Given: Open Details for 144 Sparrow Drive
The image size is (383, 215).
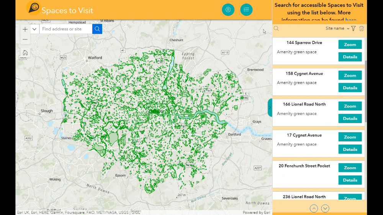Looking at the screenshot, I should [x=350, y=57].
